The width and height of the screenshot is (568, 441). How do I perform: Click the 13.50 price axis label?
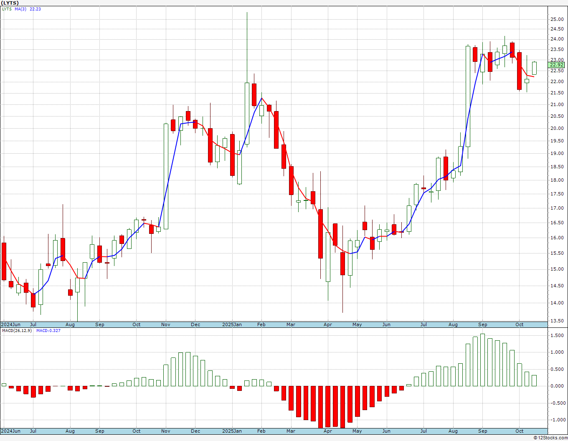click(557, 321)
